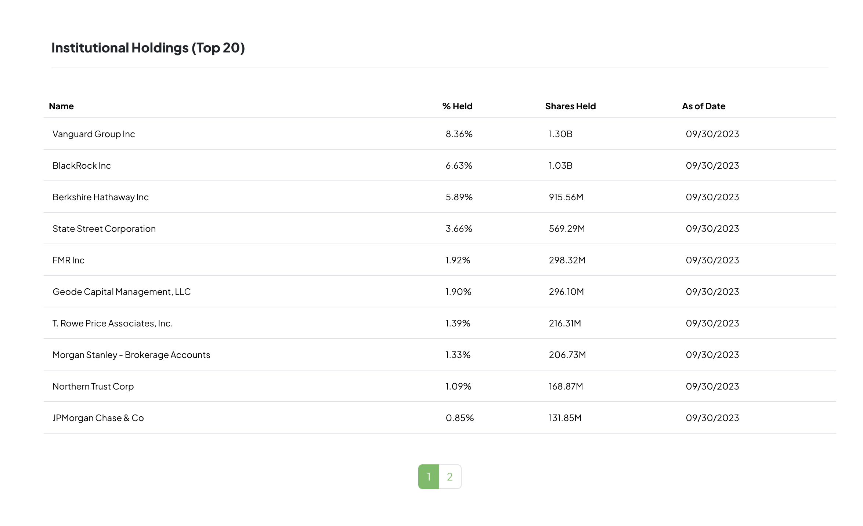Click the 131.85M shares held value
Screen dimensions: 863x526
pyautogui.click(x=565, y=418)
